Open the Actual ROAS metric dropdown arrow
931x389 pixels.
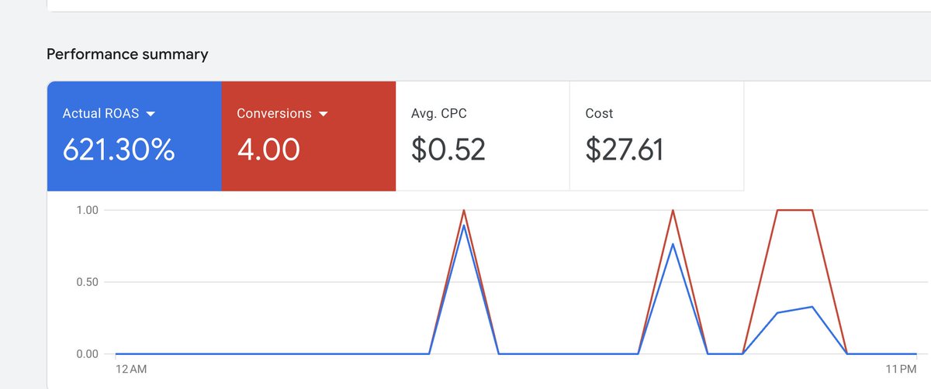[x=151, y=114]
